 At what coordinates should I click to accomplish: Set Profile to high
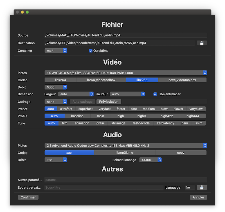(121, 116)
